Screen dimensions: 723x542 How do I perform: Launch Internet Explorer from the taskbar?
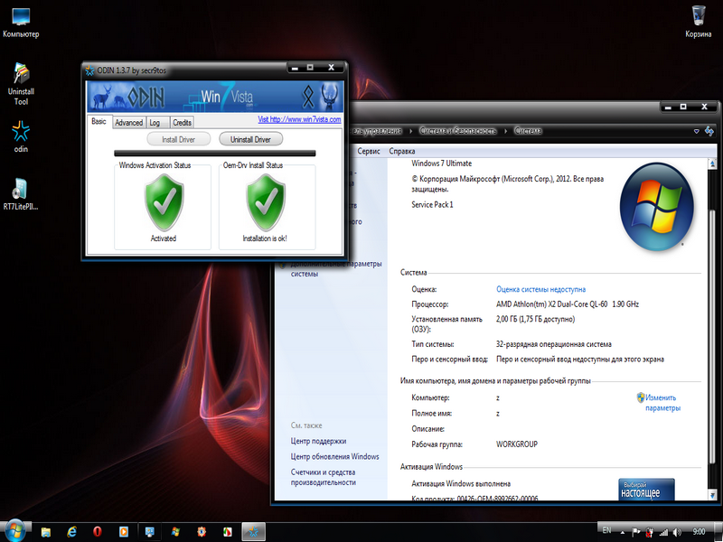tap(71, 532)
